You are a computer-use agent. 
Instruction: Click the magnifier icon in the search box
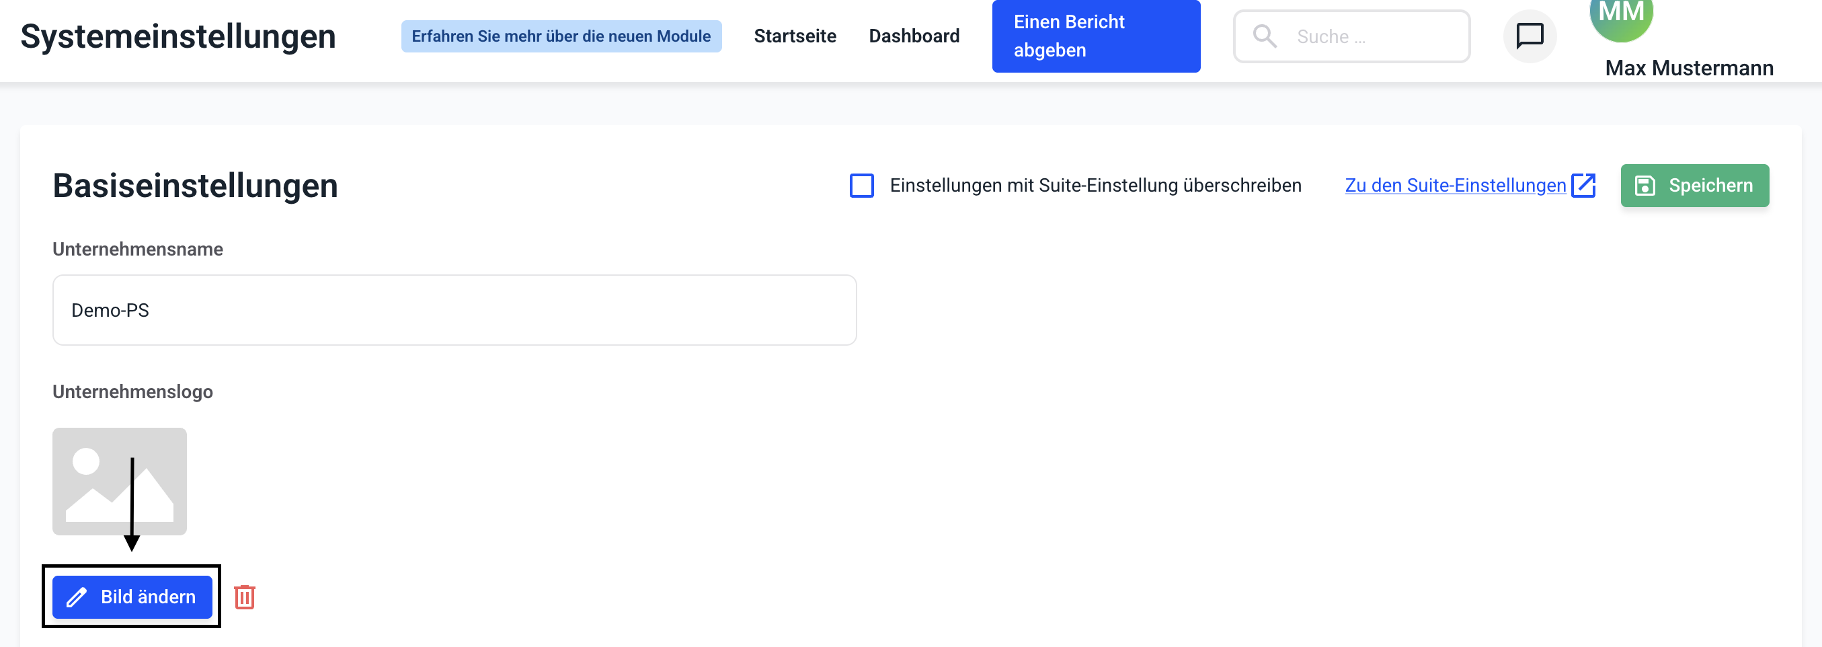(1265, 36)
